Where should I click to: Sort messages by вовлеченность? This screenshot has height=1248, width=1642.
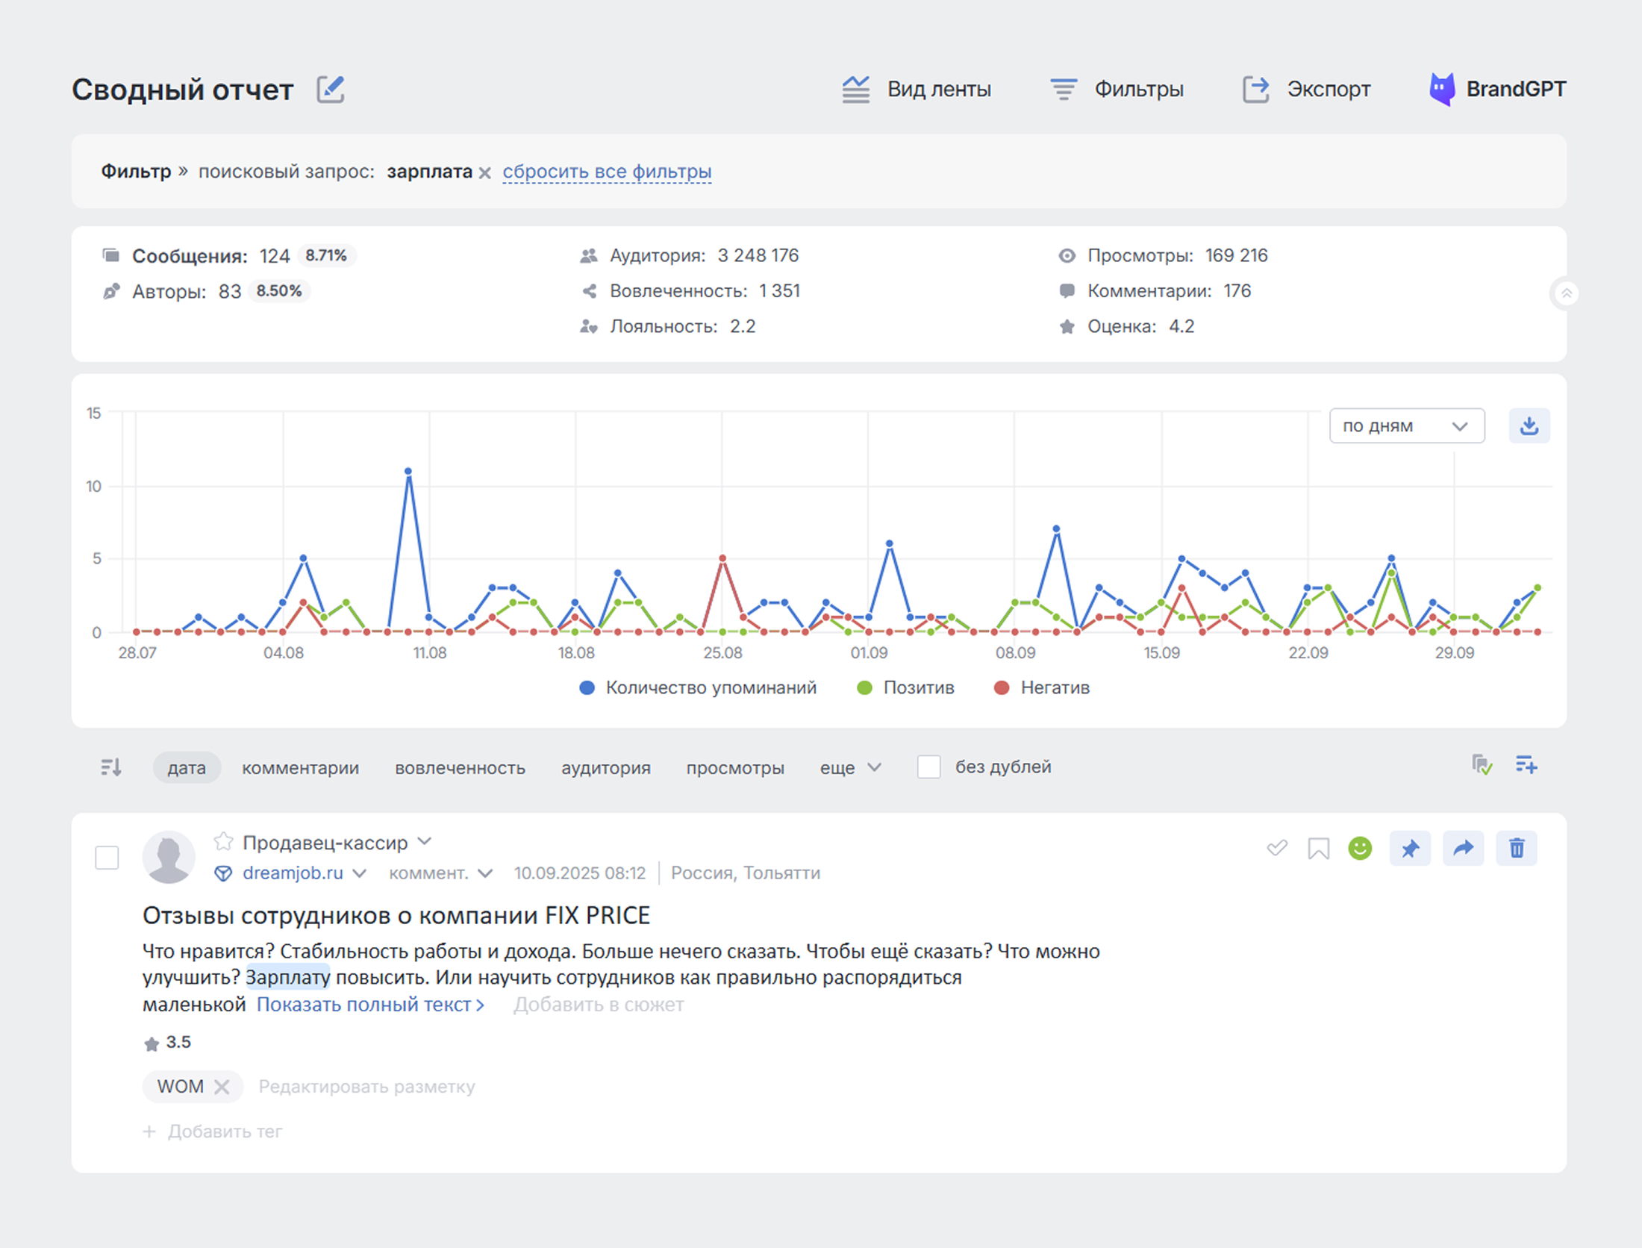[460, 767]
